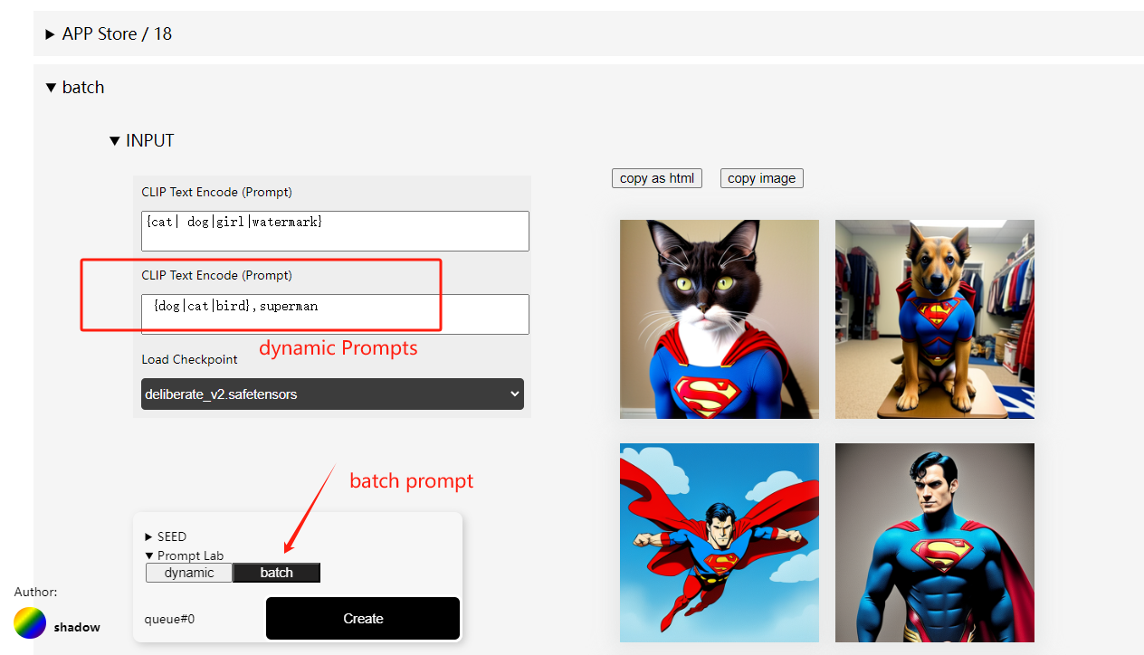Viewport: 1144px width, 655px height.
Task: Click the first CLIP Text Encode (Prompt) label
Action: pyautogui.click(x=216, y=192)
